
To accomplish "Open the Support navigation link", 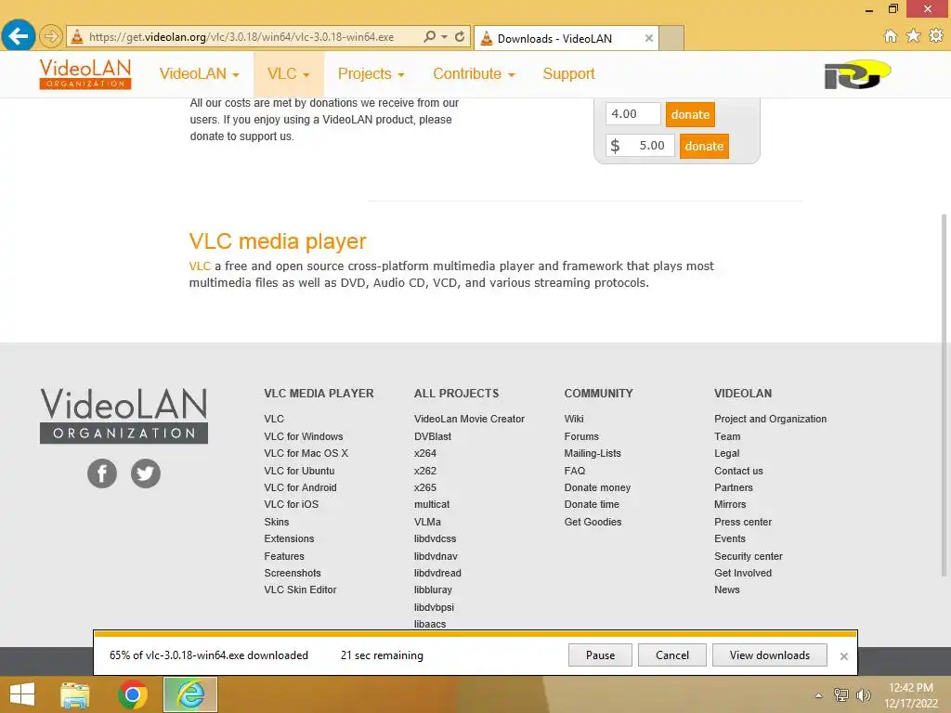I will coord(568,74).
